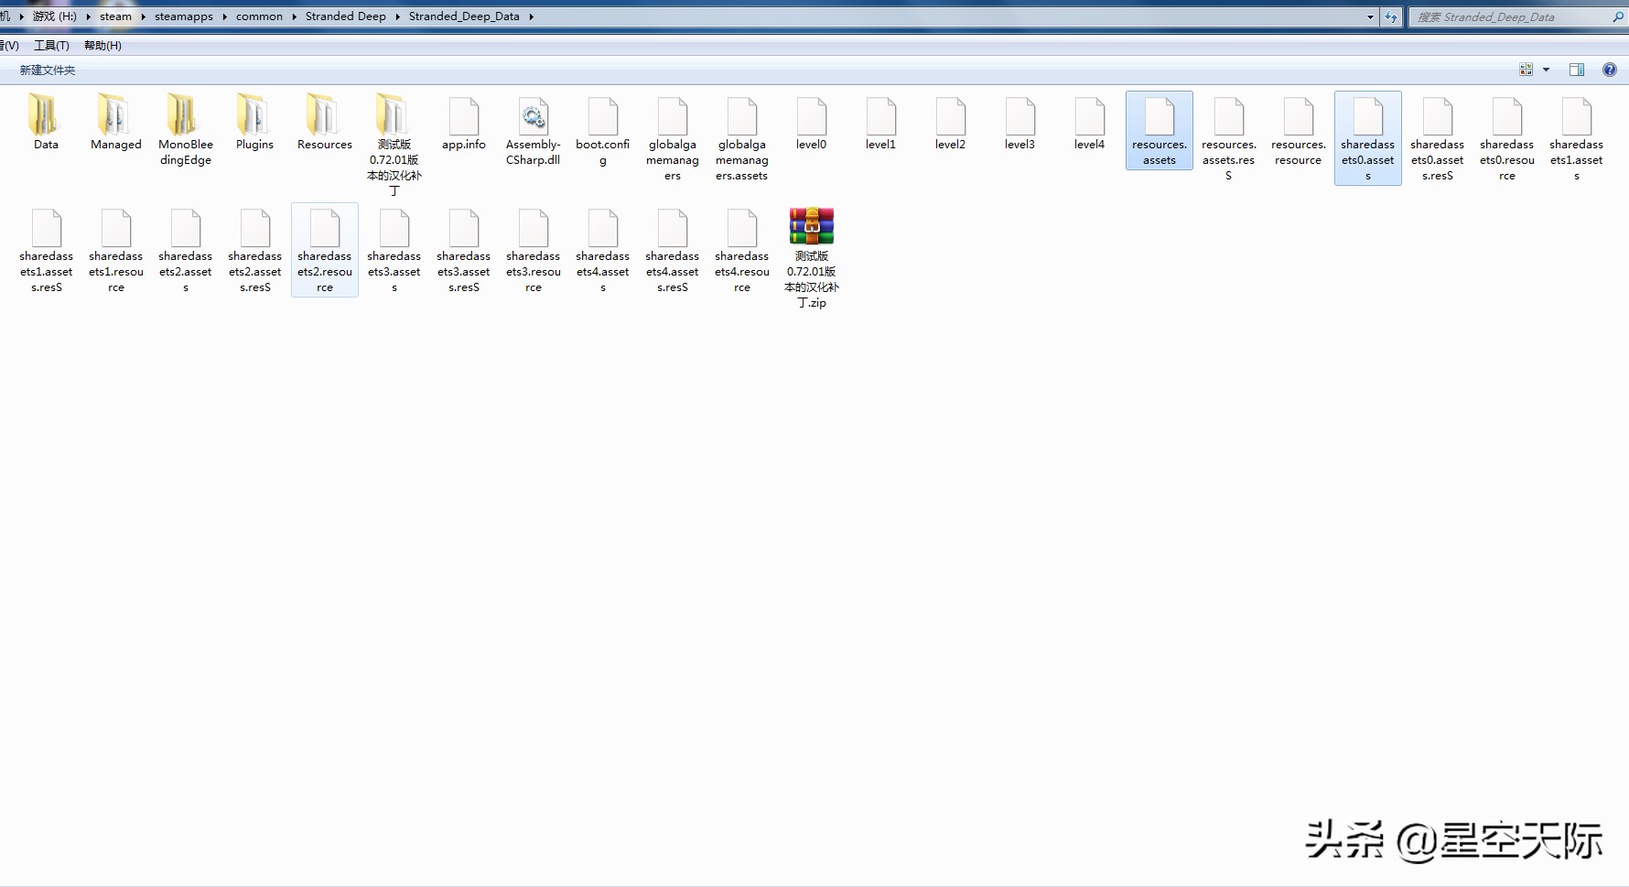Select the level1 file

pos(881,122)
